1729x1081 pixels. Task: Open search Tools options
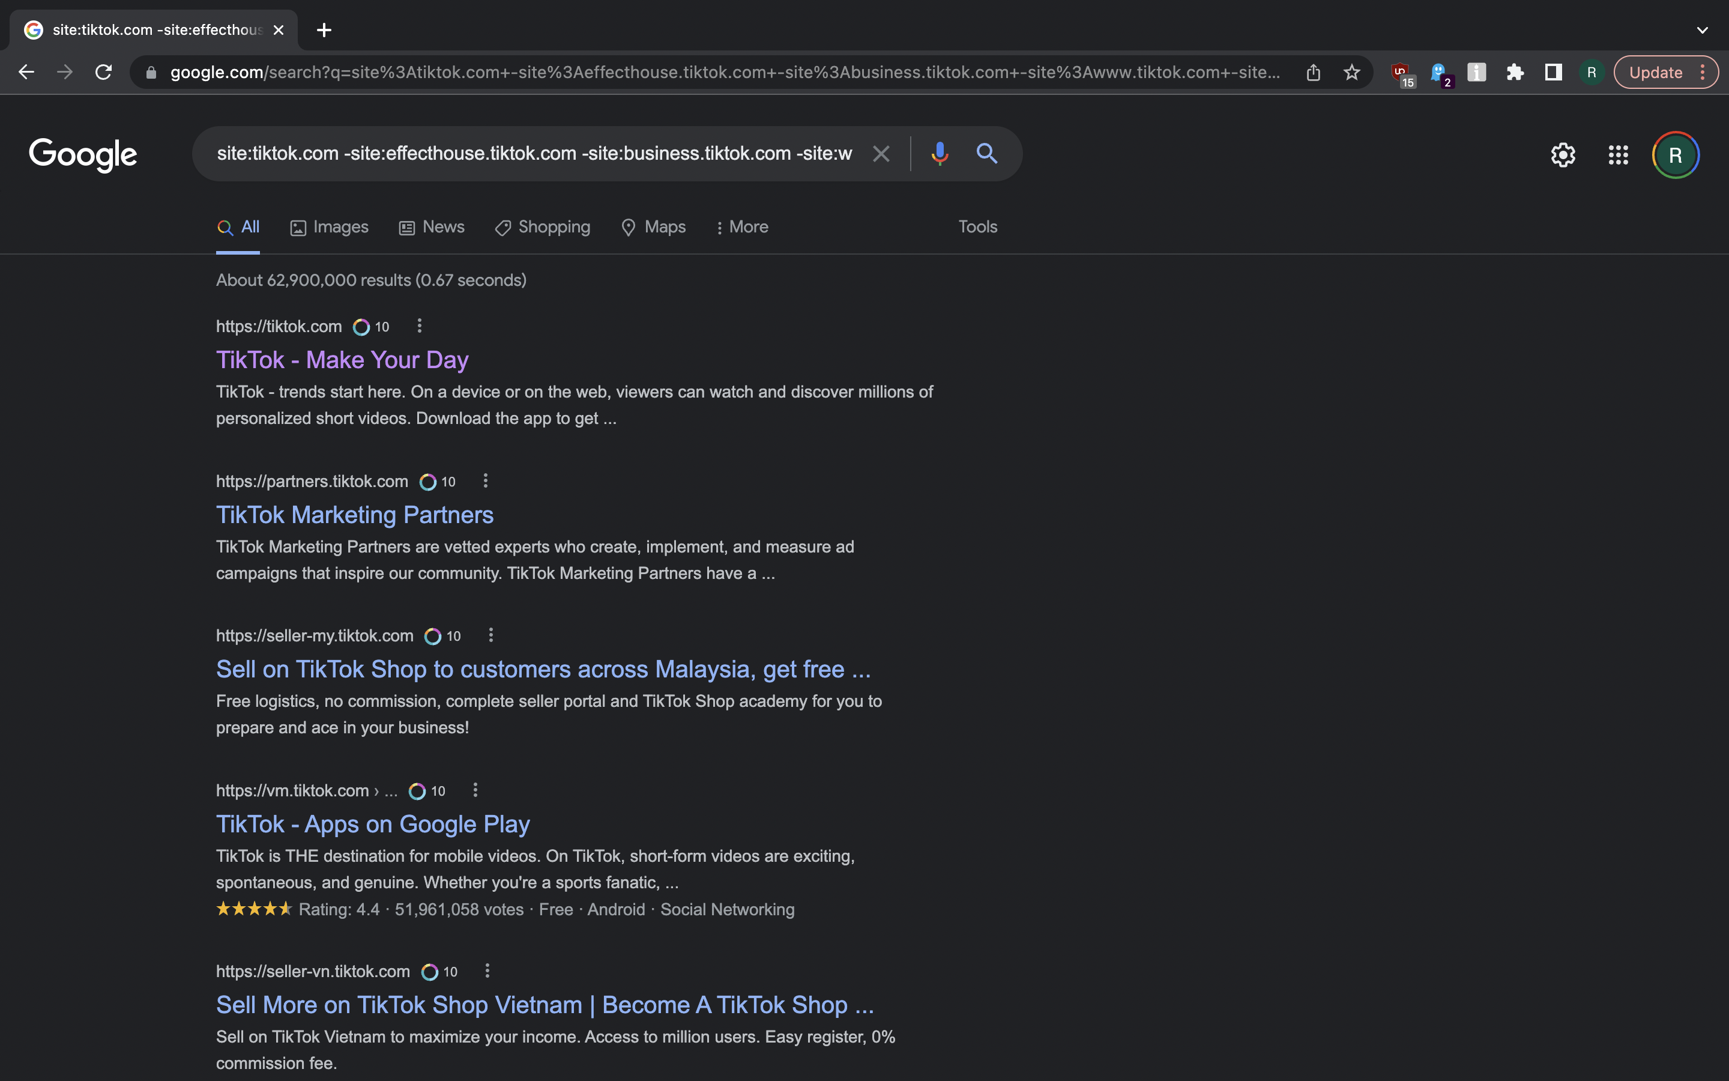(977, 226)
